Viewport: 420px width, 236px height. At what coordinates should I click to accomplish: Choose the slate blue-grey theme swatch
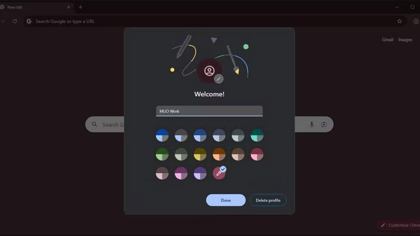click(x=219, y=135)
